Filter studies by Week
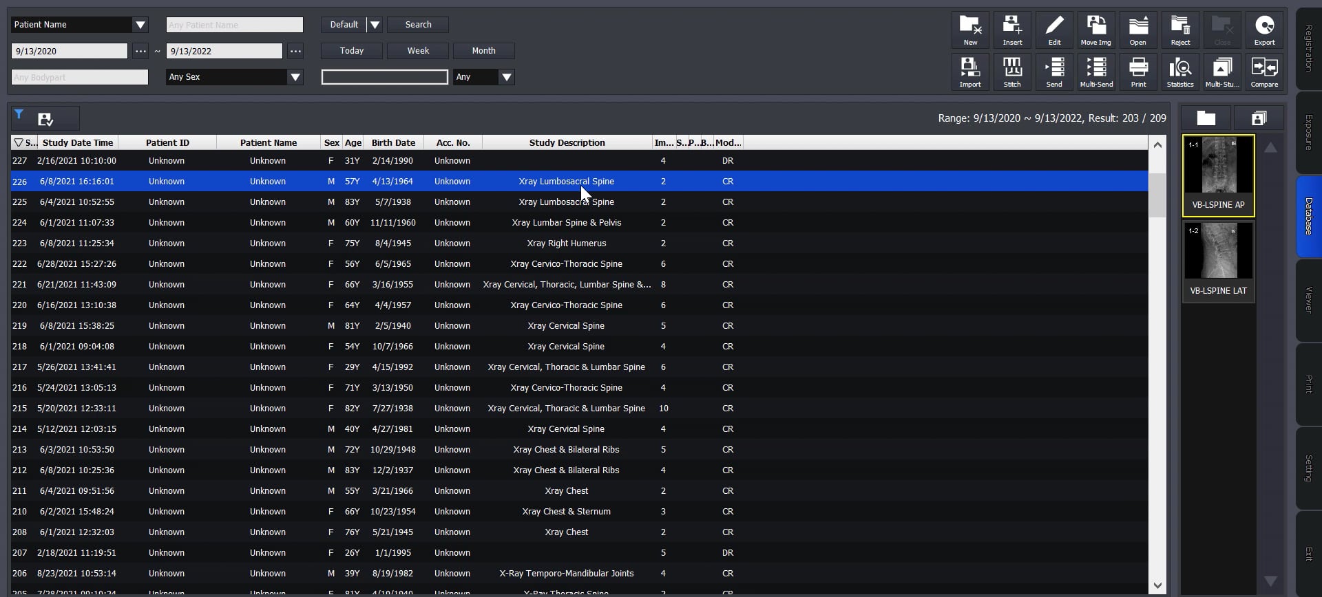This screenshot has width=1322, height=597. pyautogui.click(x=418, y=51)
